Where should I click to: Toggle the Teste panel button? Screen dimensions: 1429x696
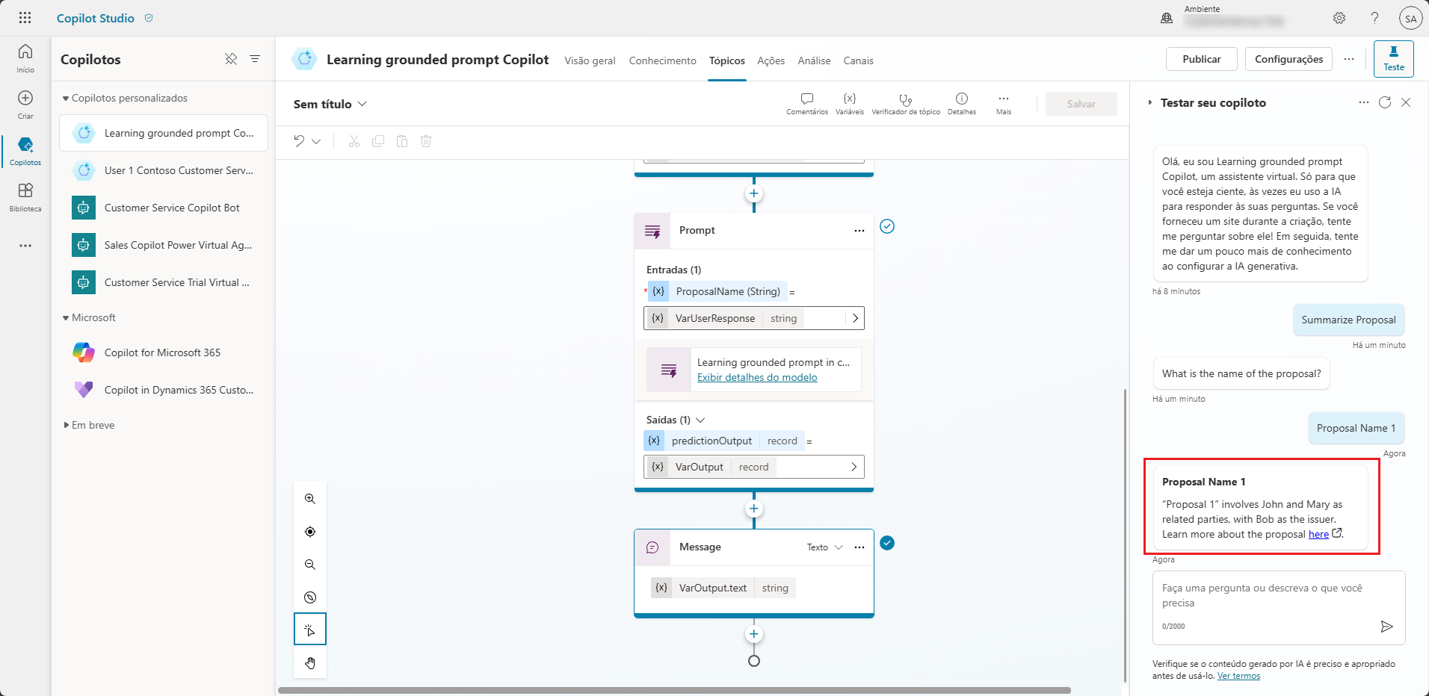[x=1393, y=58]
